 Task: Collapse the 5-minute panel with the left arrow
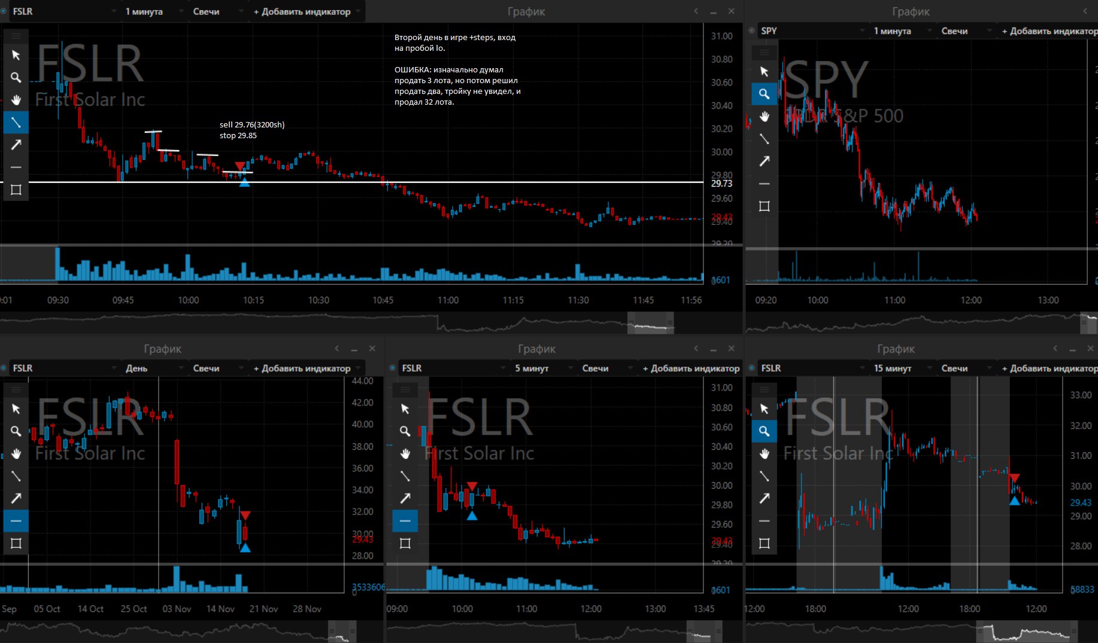pyautogui.click(x=696, y=348)
